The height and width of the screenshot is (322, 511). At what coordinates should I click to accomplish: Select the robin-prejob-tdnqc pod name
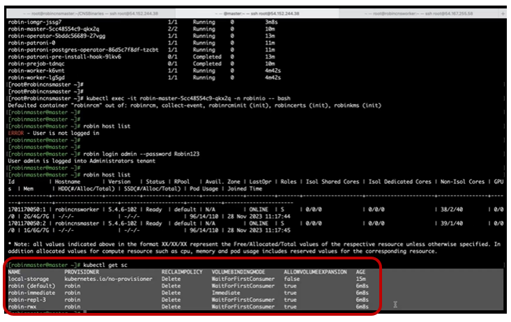coord(36,64)
